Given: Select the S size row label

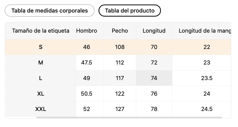Looking at the screenshot, I should 41,47.
